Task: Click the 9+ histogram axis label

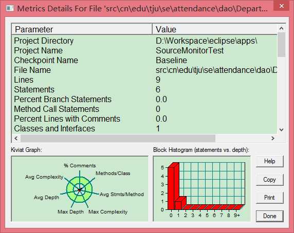Action: [237, 216]
